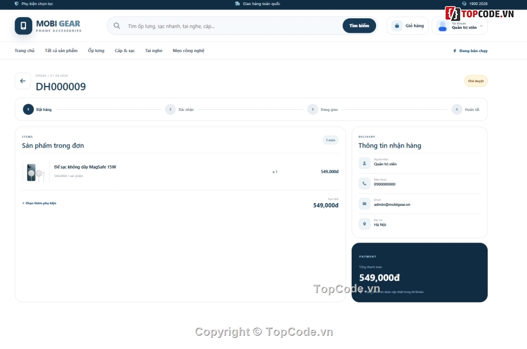Click the Tổng thanh toán label in payment card

tap(371, 267)
